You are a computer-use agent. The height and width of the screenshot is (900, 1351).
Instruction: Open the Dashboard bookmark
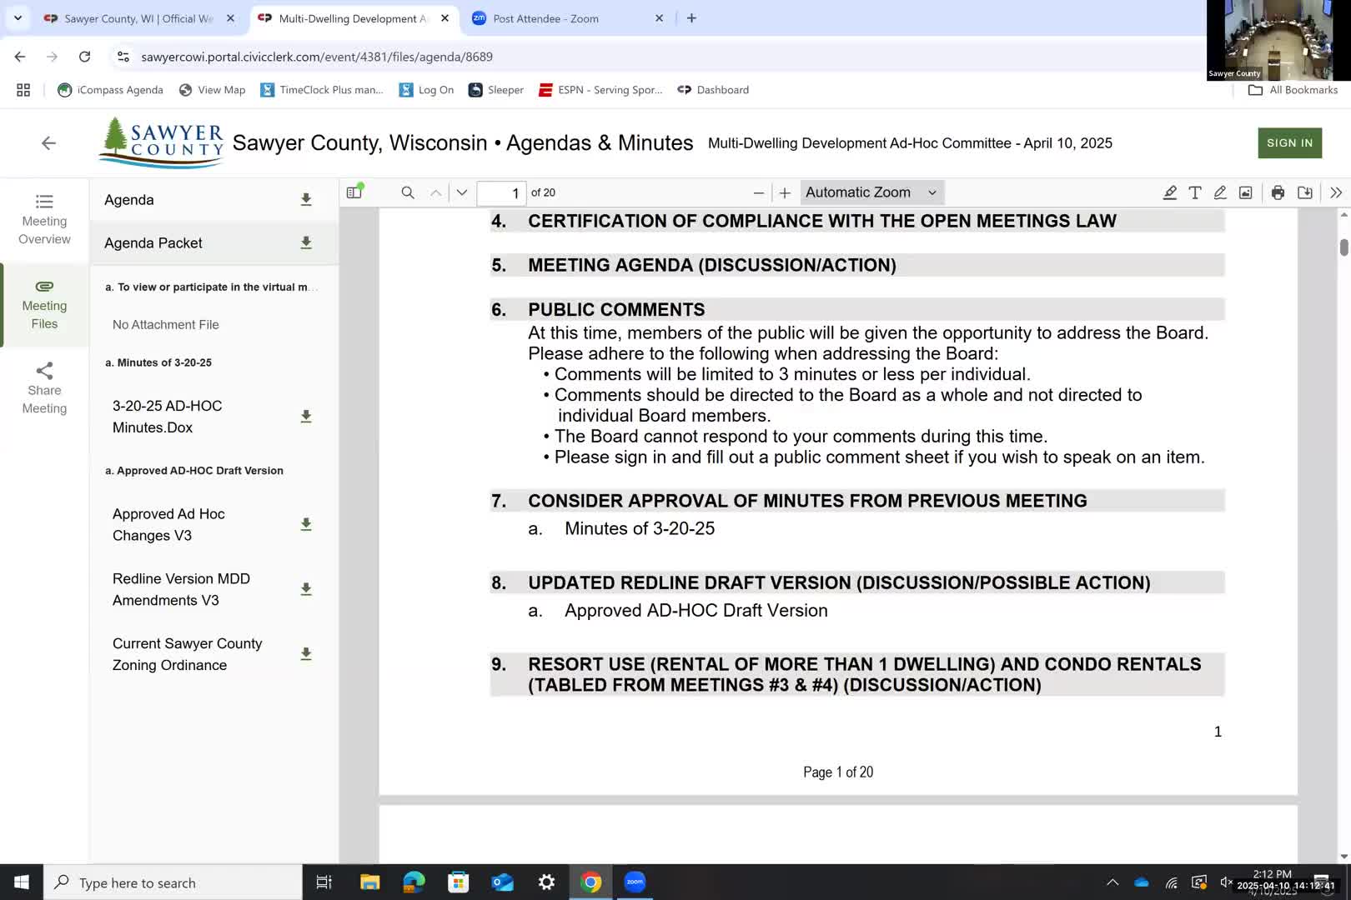[713, 89]
